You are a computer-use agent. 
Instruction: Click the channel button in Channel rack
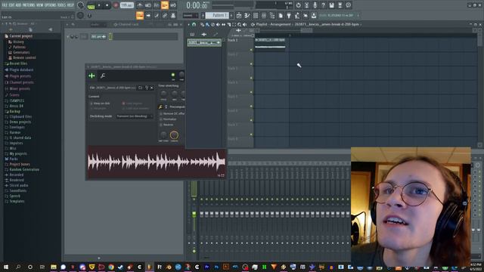tap(98, 37)
